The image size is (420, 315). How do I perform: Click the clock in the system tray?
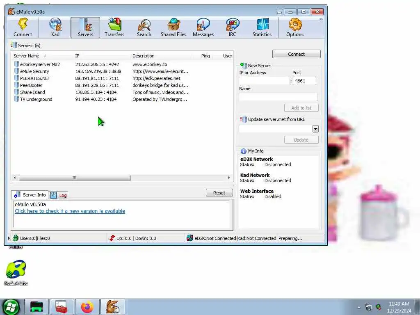pos(399,307)
